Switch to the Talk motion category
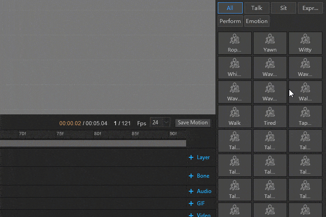The width and height of the screenshot is (326, 217). coord(257,8)
